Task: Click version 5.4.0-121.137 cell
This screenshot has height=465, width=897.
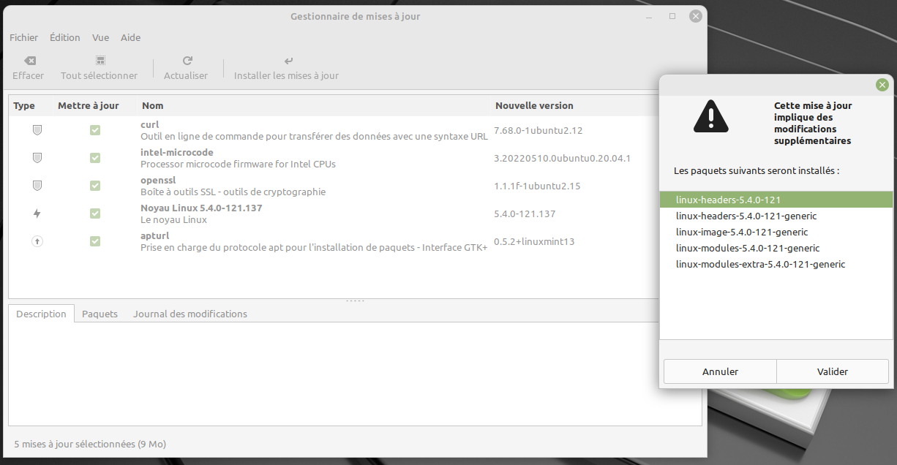Action: coord(525,213)
